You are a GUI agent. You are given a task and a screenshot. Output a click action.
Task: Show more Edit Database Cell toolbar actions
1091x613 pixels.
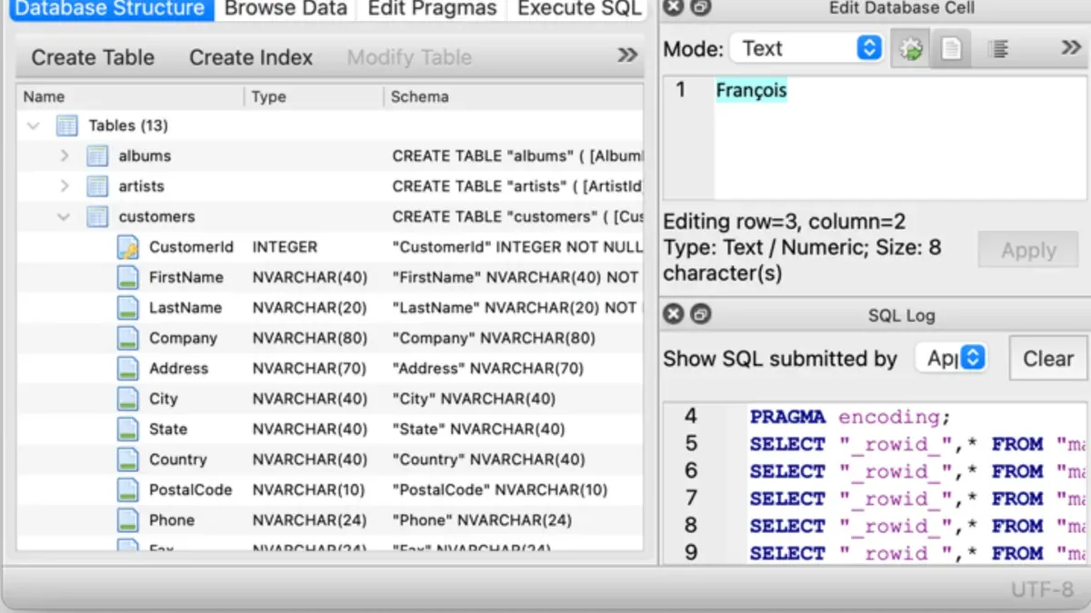[1071, 48]
